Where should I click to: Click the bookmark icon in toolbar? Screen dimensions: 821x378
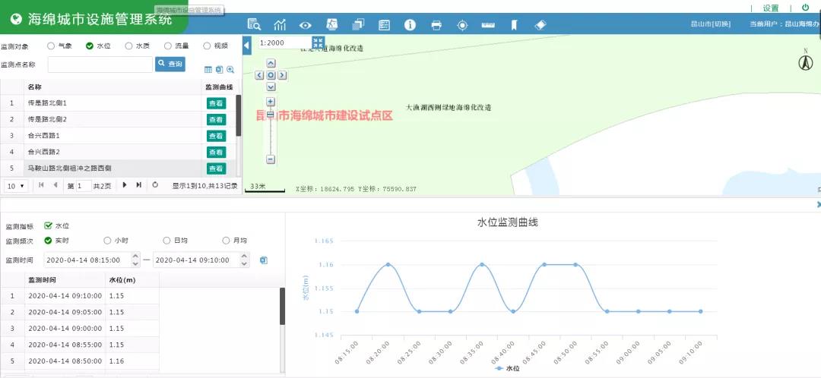tap(514, 25)
